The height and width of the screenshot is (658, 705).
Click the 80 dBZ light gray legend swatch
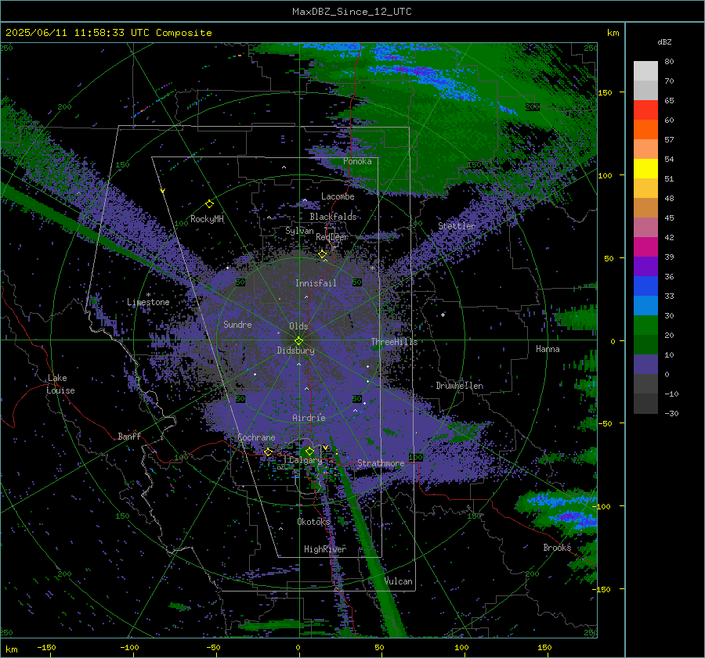tap(645, 70)
